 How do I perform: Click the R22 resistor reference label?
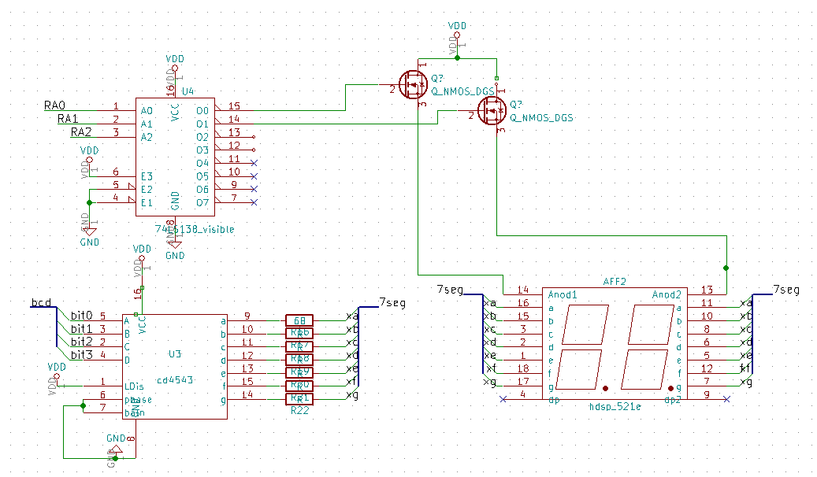point(299,410)
